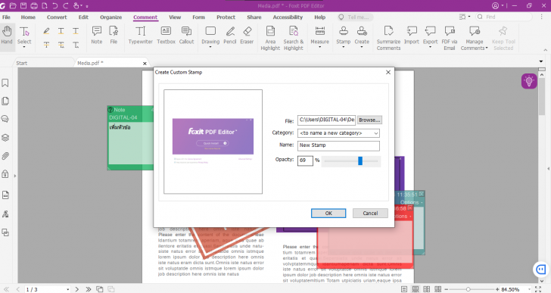This screenshot has height=293, width=551.
Task: Open the Create stamp menu
Action: click(362, 36)
